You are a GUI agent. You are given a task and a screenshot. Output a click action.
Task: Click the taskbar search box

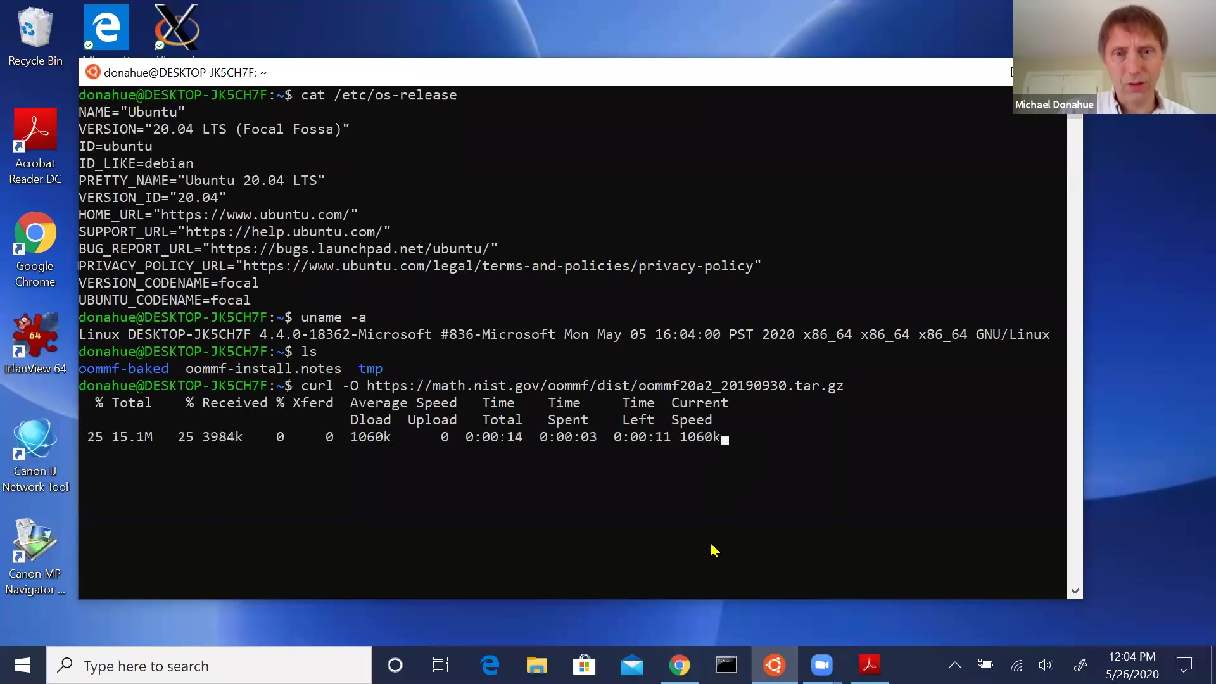tap(209, 666)
